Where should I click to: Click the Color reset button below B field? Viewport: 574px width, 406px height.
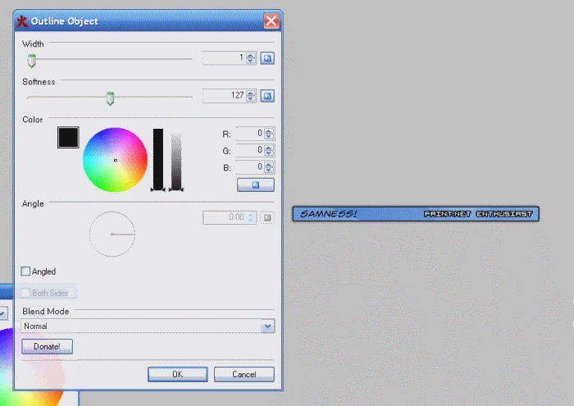[256, 185]
